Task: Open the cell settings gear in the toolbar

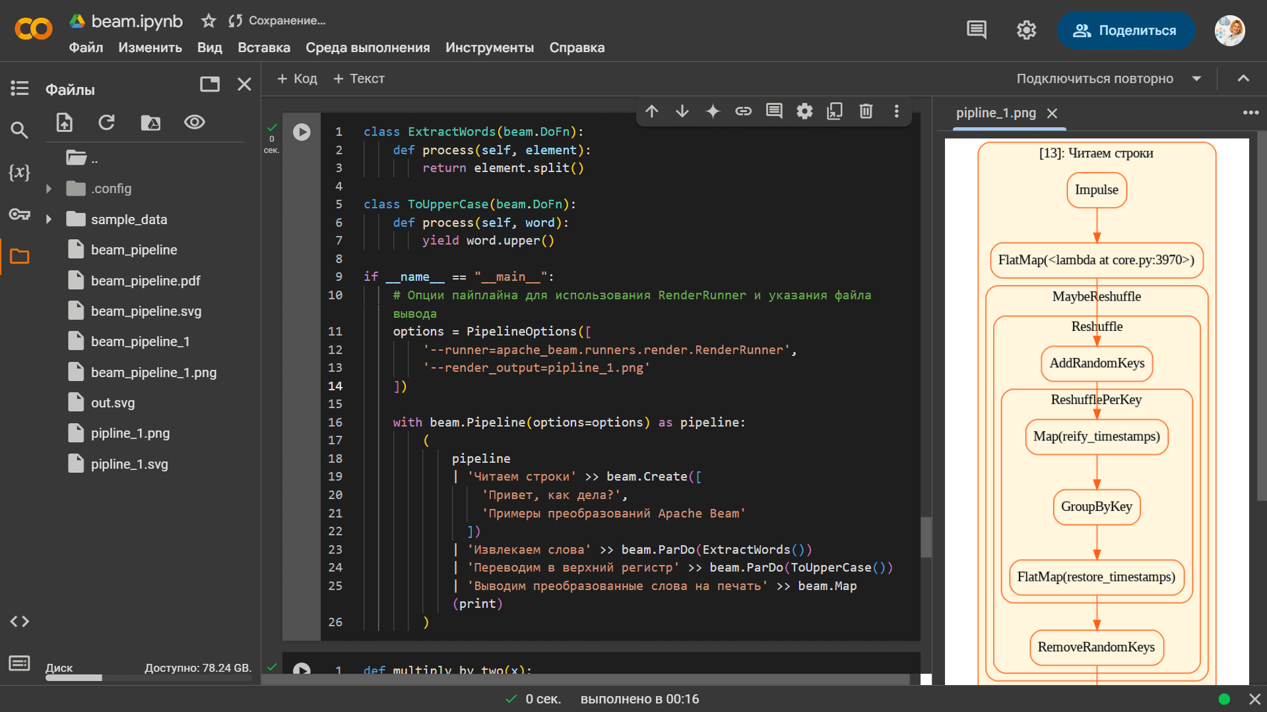Action: point(804,111)
